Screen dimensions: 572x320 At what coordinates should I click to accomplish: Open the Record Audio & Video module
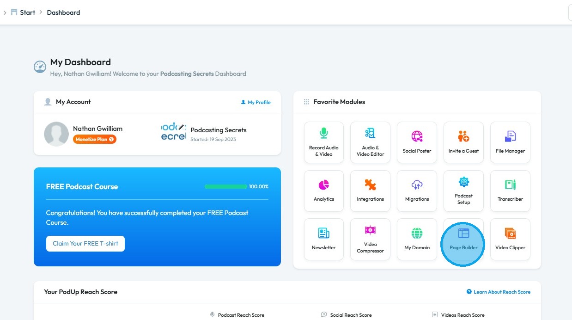click(x=323, y=142)
